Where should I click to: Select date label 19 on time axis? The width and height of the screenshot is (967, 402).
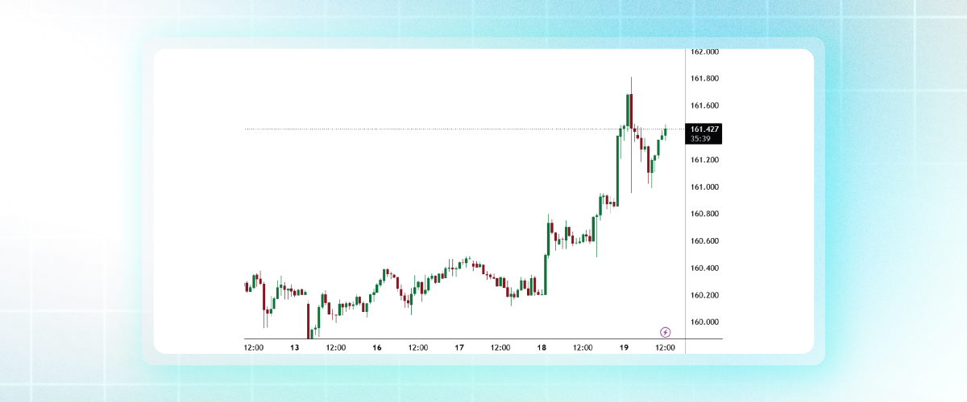click(x=624, y=348)
